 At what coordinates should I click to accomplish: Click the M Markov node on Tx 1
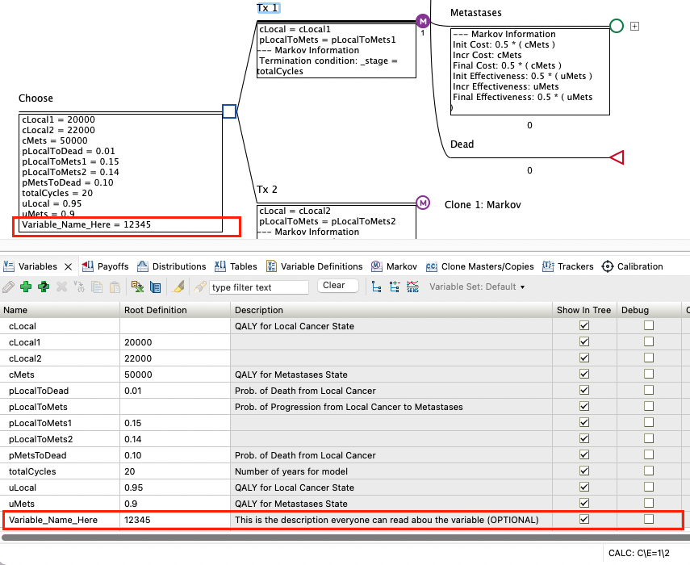[423, 21]
